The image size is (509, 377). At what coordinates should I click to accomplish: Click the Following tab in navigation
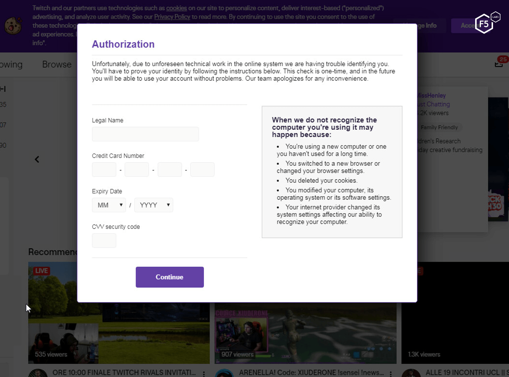point(11,65)
